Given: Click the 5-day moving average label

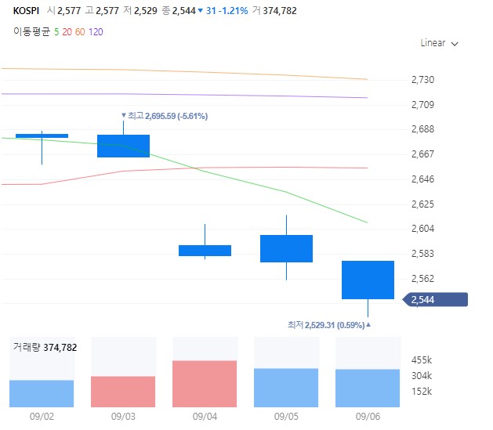Looking at the screenshot, I should point(56,32).
